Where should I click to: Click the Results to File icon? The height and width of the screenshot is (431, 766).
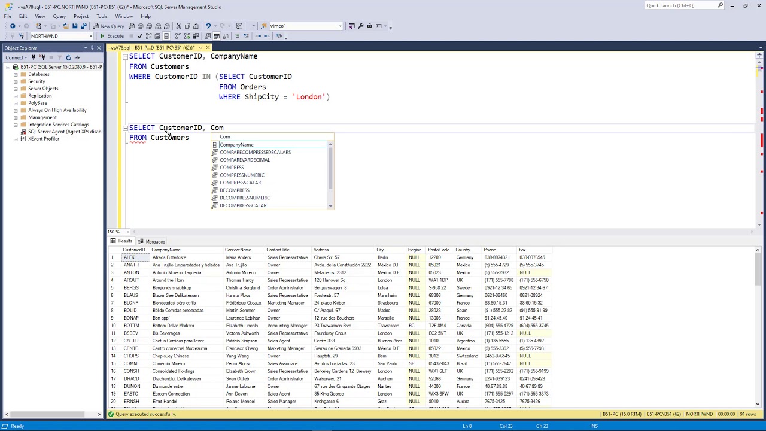(x=225, y=36)
